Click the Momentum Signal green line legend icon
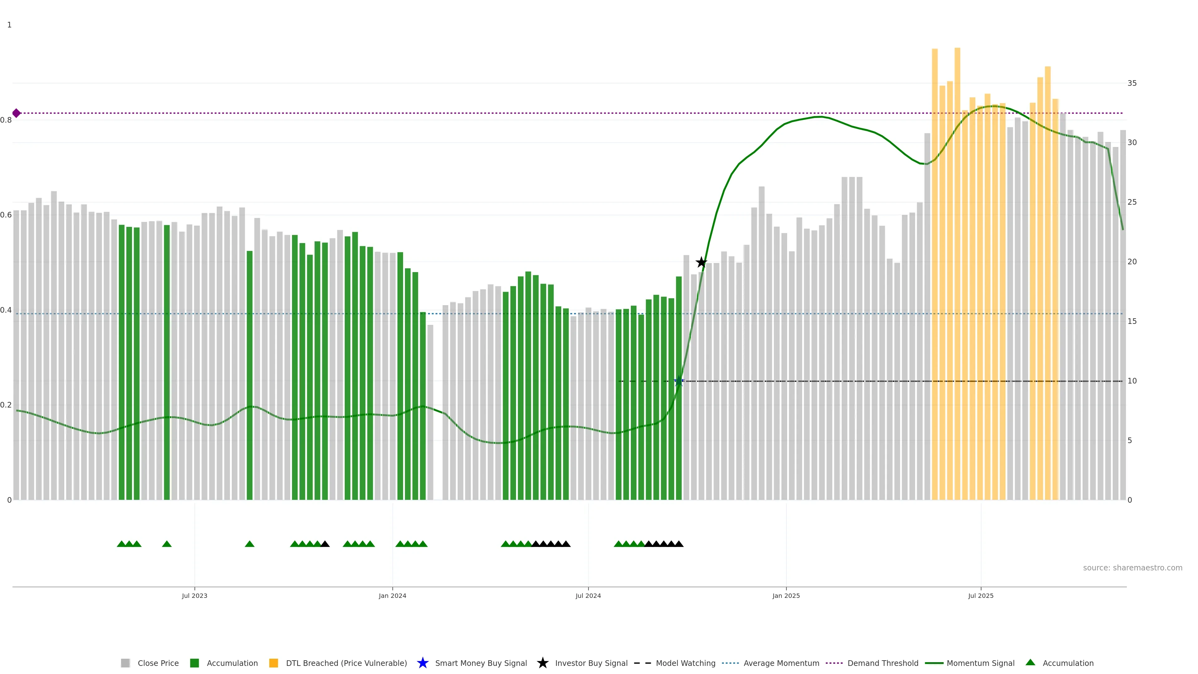The height and width of the screenshot is (674, 1198). tap(934, 663)
